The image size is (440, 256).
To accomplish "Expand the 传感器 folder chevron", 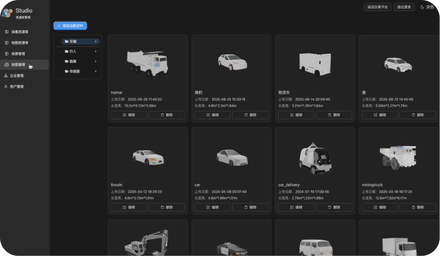I will (x=95, y=71).
